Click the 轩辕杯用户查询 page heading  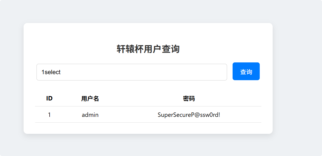click(148, 49)
